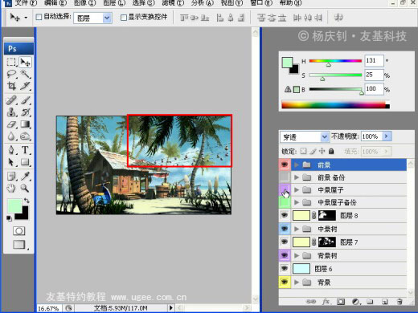Enable the 自动选择 checkbox
This screenshot has height=313, width=418.
coord(39,17)
